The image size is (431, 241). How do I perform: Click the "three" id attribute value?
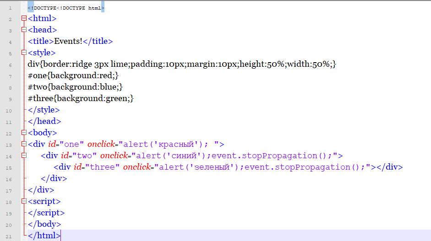103,167
